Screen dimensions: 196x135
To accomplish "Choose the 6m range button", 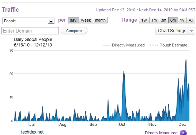I will tap(173, 20).
